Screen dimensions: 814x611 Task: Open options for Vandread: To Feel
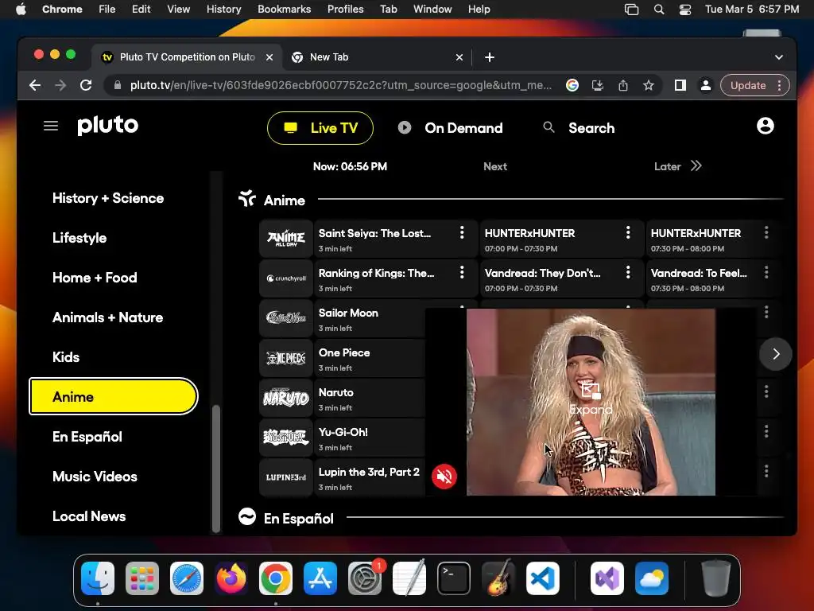click(766, 273)
